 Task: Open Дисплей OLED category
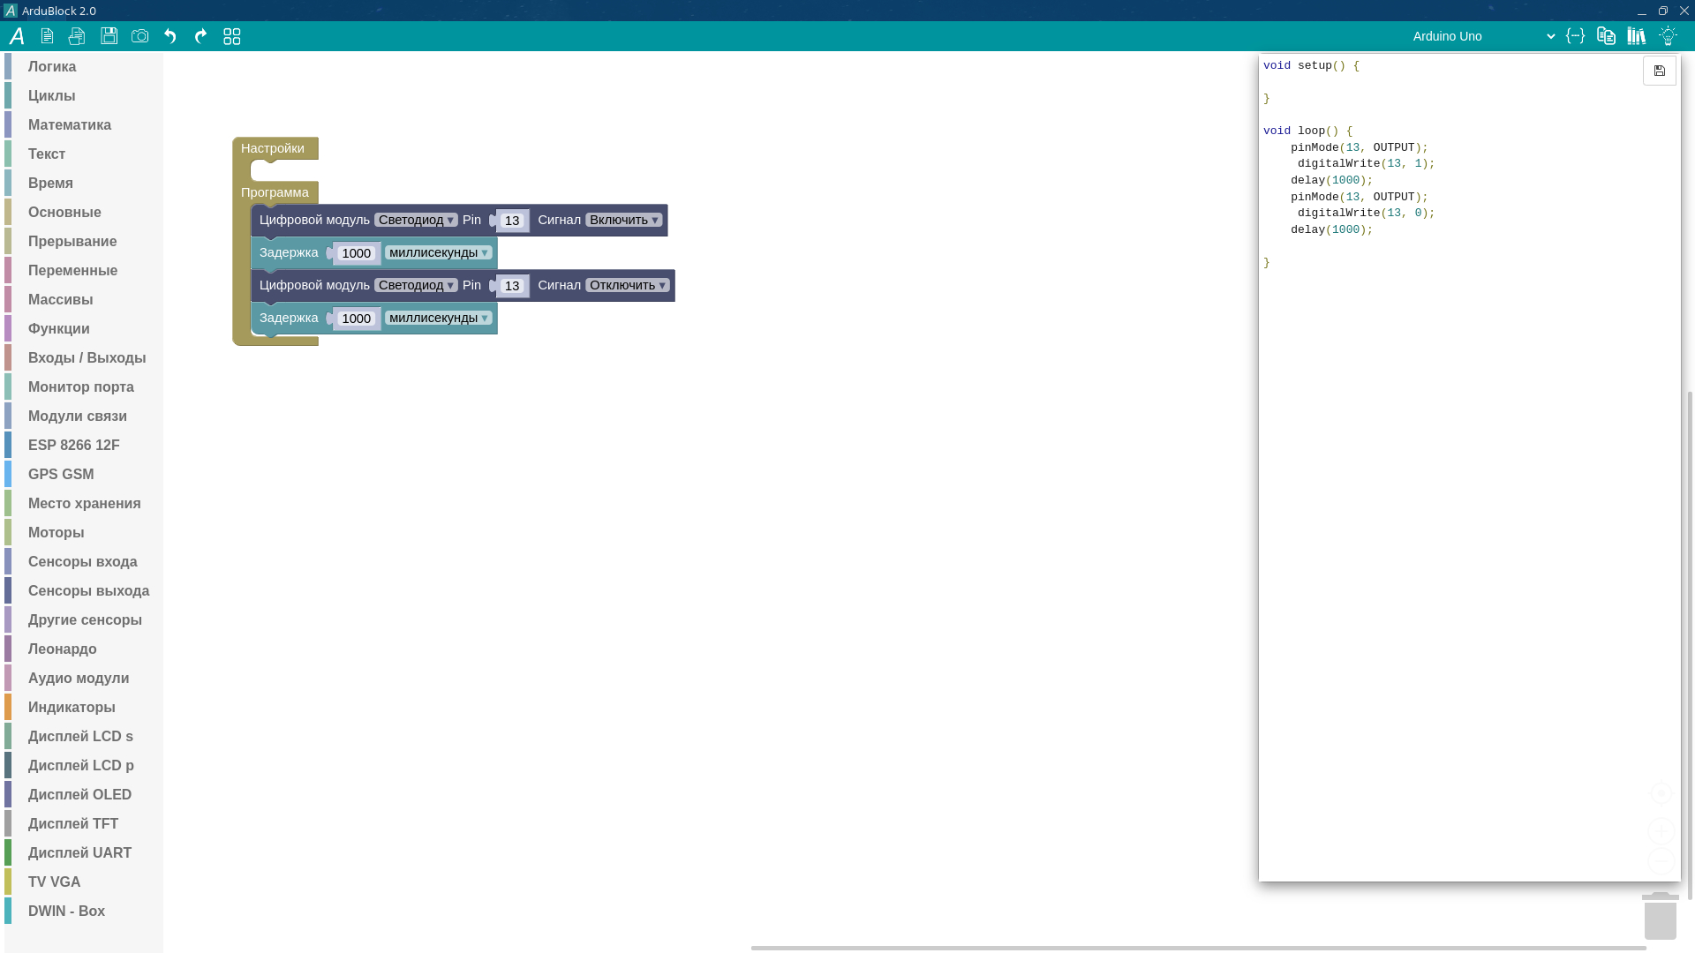tap(83, 794)
